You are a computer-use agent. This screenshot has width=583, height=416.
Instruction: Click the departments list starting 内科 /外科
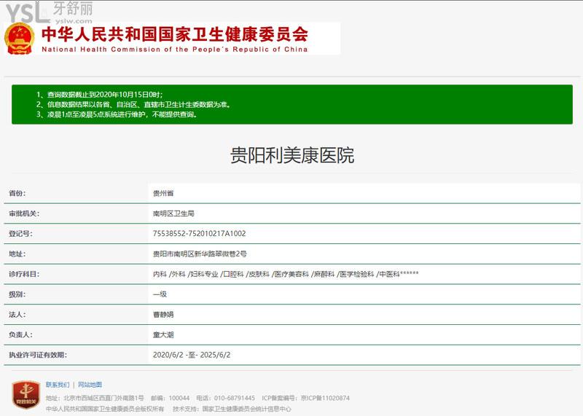286,274
